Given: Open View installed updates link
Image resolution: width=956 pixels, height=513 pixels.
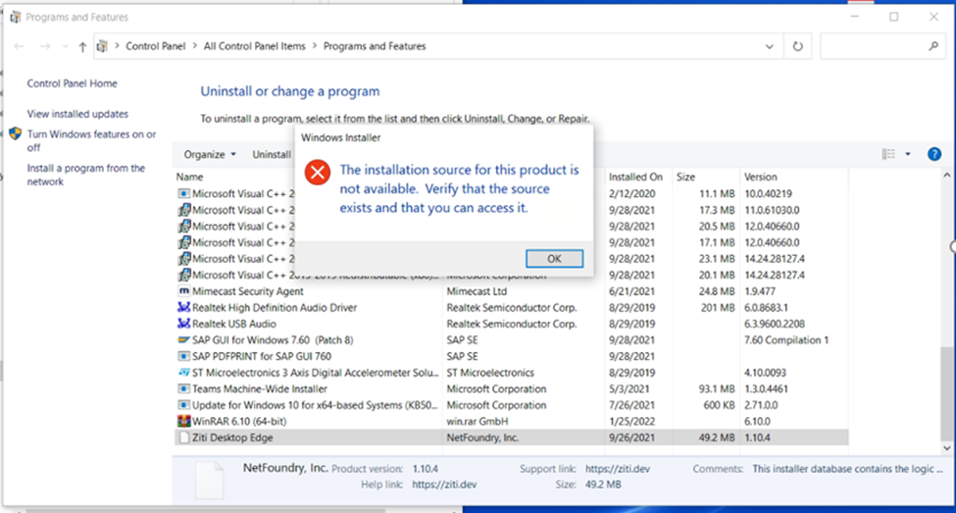Looking at the screenshot, I should [x=77, y=114].
